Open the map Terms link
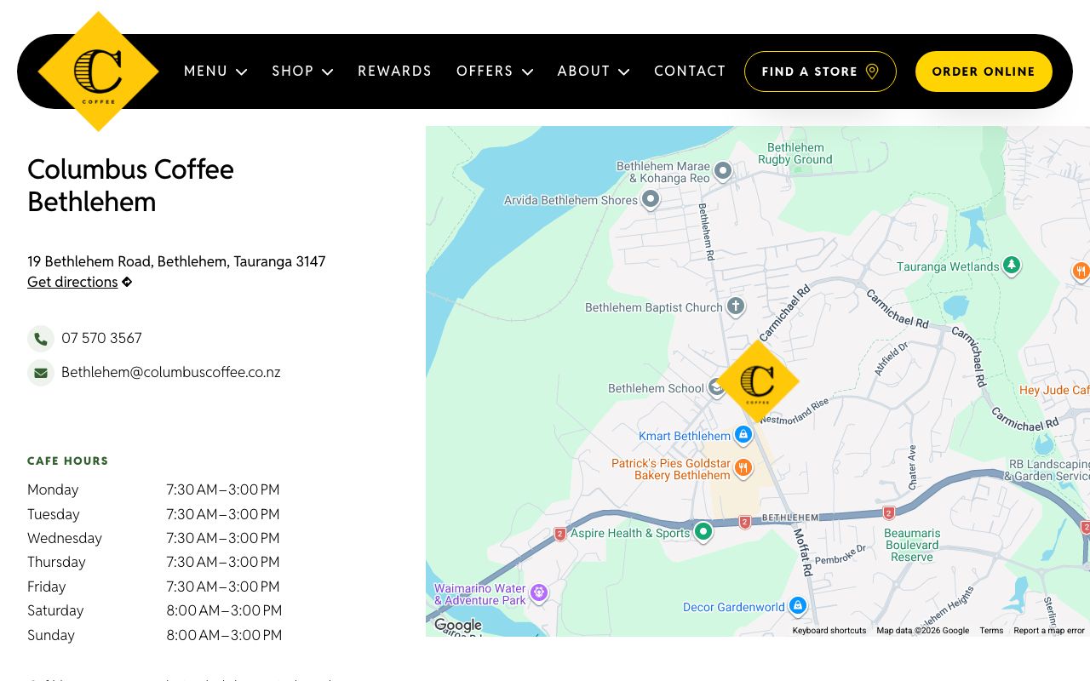 coord(991,631)
